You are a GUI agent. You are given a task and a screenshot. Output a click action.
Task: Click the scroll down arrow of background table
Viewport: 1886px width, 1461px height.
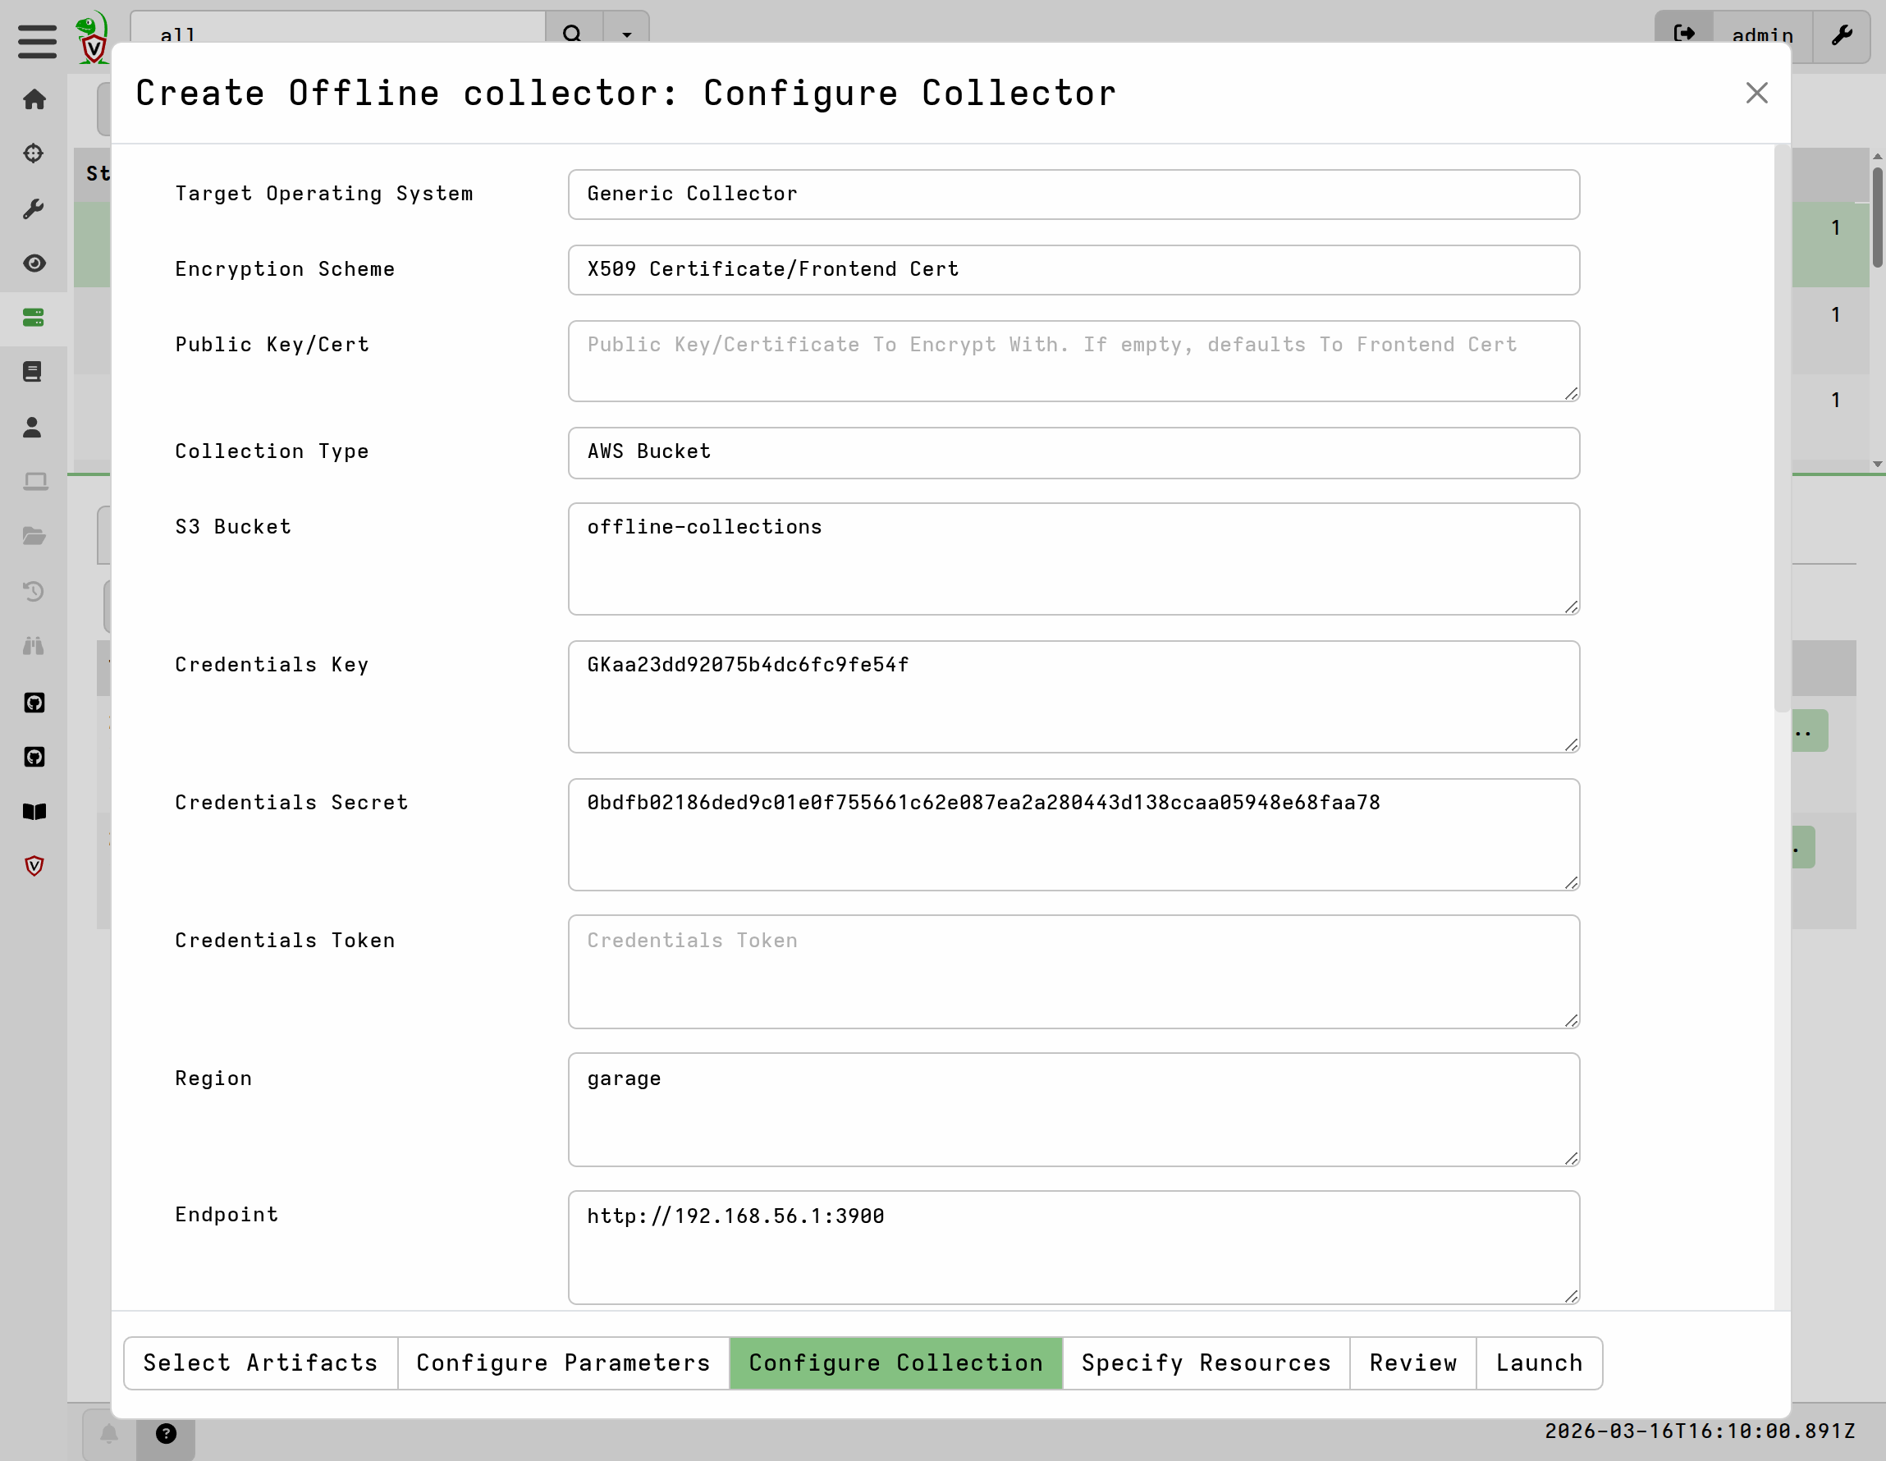point(1877,465)
